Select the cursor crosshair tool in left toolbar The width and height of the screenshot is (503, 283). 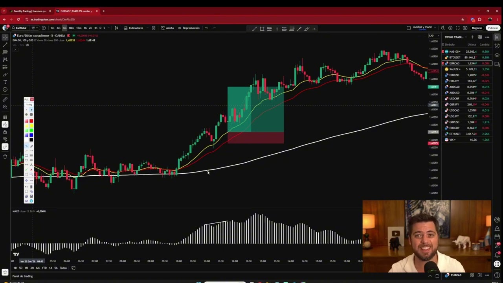tap(5, 37)
